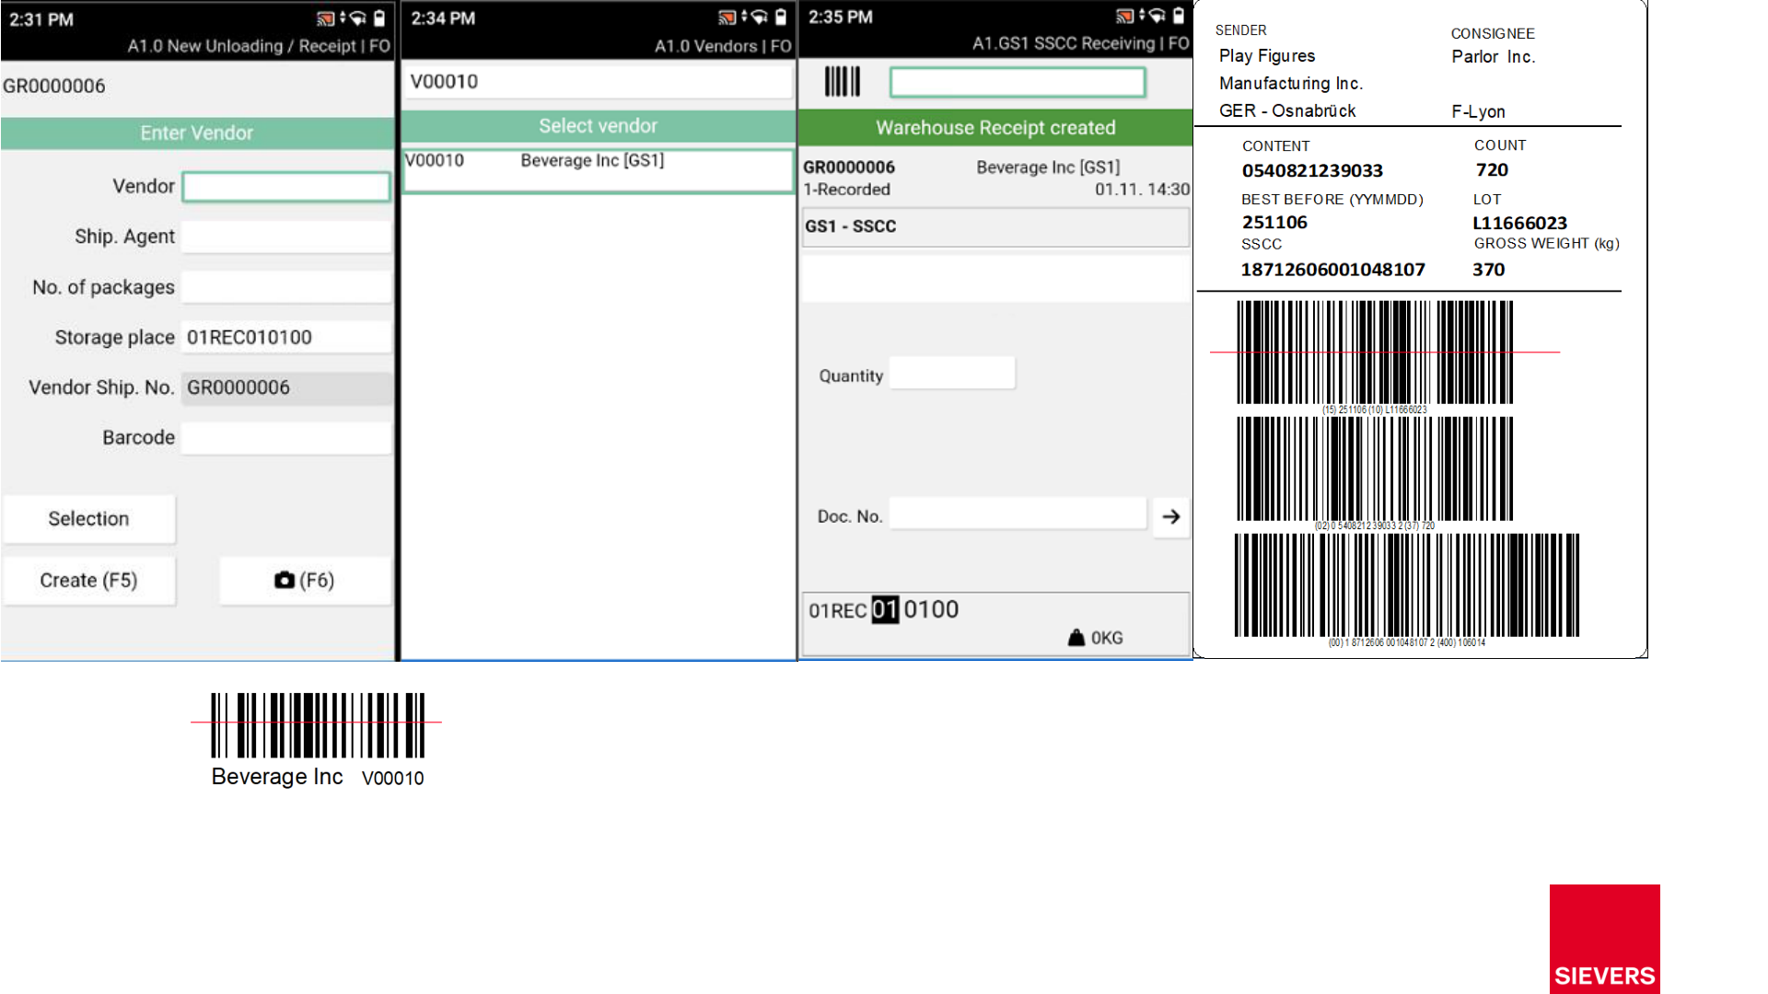
Task: Click the Barcode input field
Action: click(x=286, y=437)
